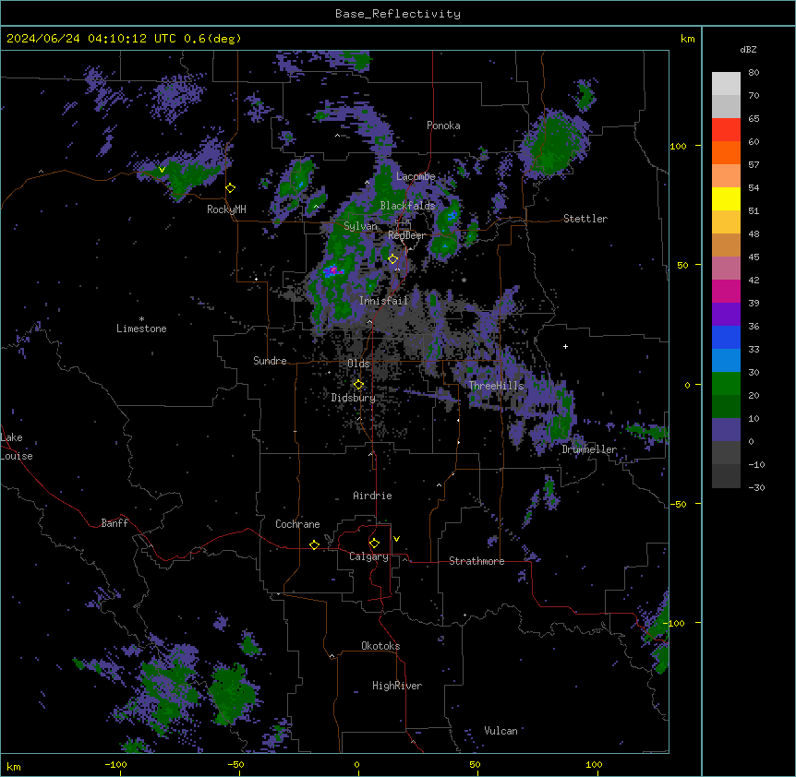This screenshot has height=777, width=796.
Task: Click the km unit label at bottom left
Action: 13,766
